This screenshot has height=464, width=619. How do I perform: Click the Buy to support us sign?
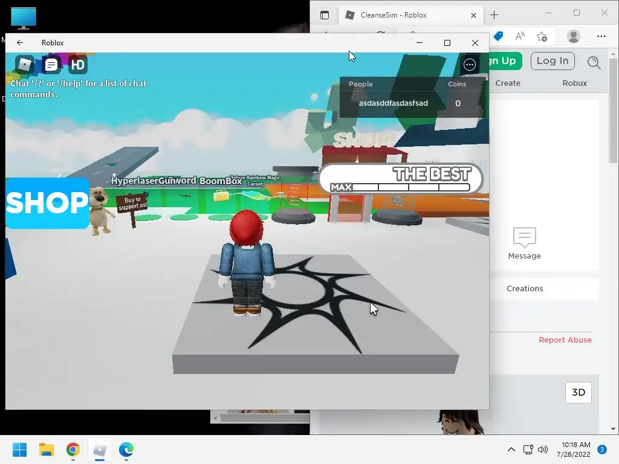(x=132, y=203)
